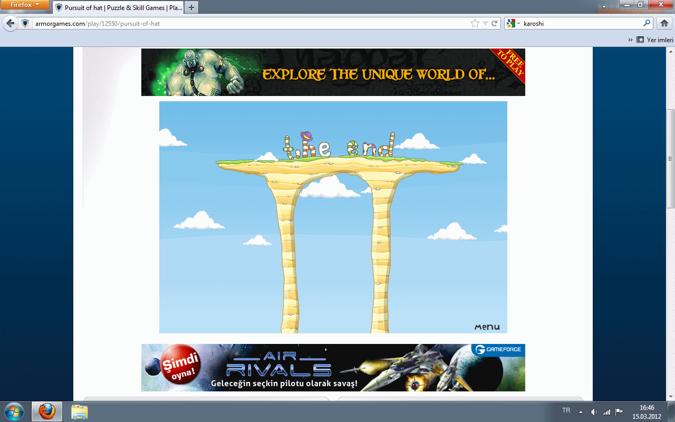The width and height of the screenshot is (675, 422).
Task: Open the Action Center flag icon
Action: tap(619, 411)
